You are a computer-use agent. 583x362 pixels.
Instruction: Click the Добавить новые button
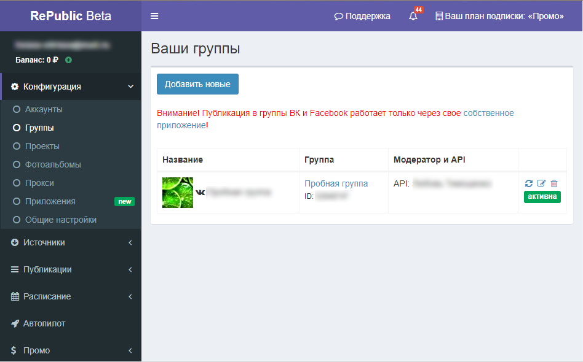coord(197,84)
